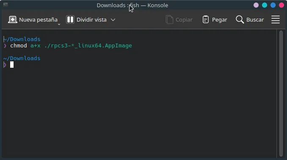Click the lavender title bar button
This screenshot has height=160, width=287.
click(x=256, y=6)
